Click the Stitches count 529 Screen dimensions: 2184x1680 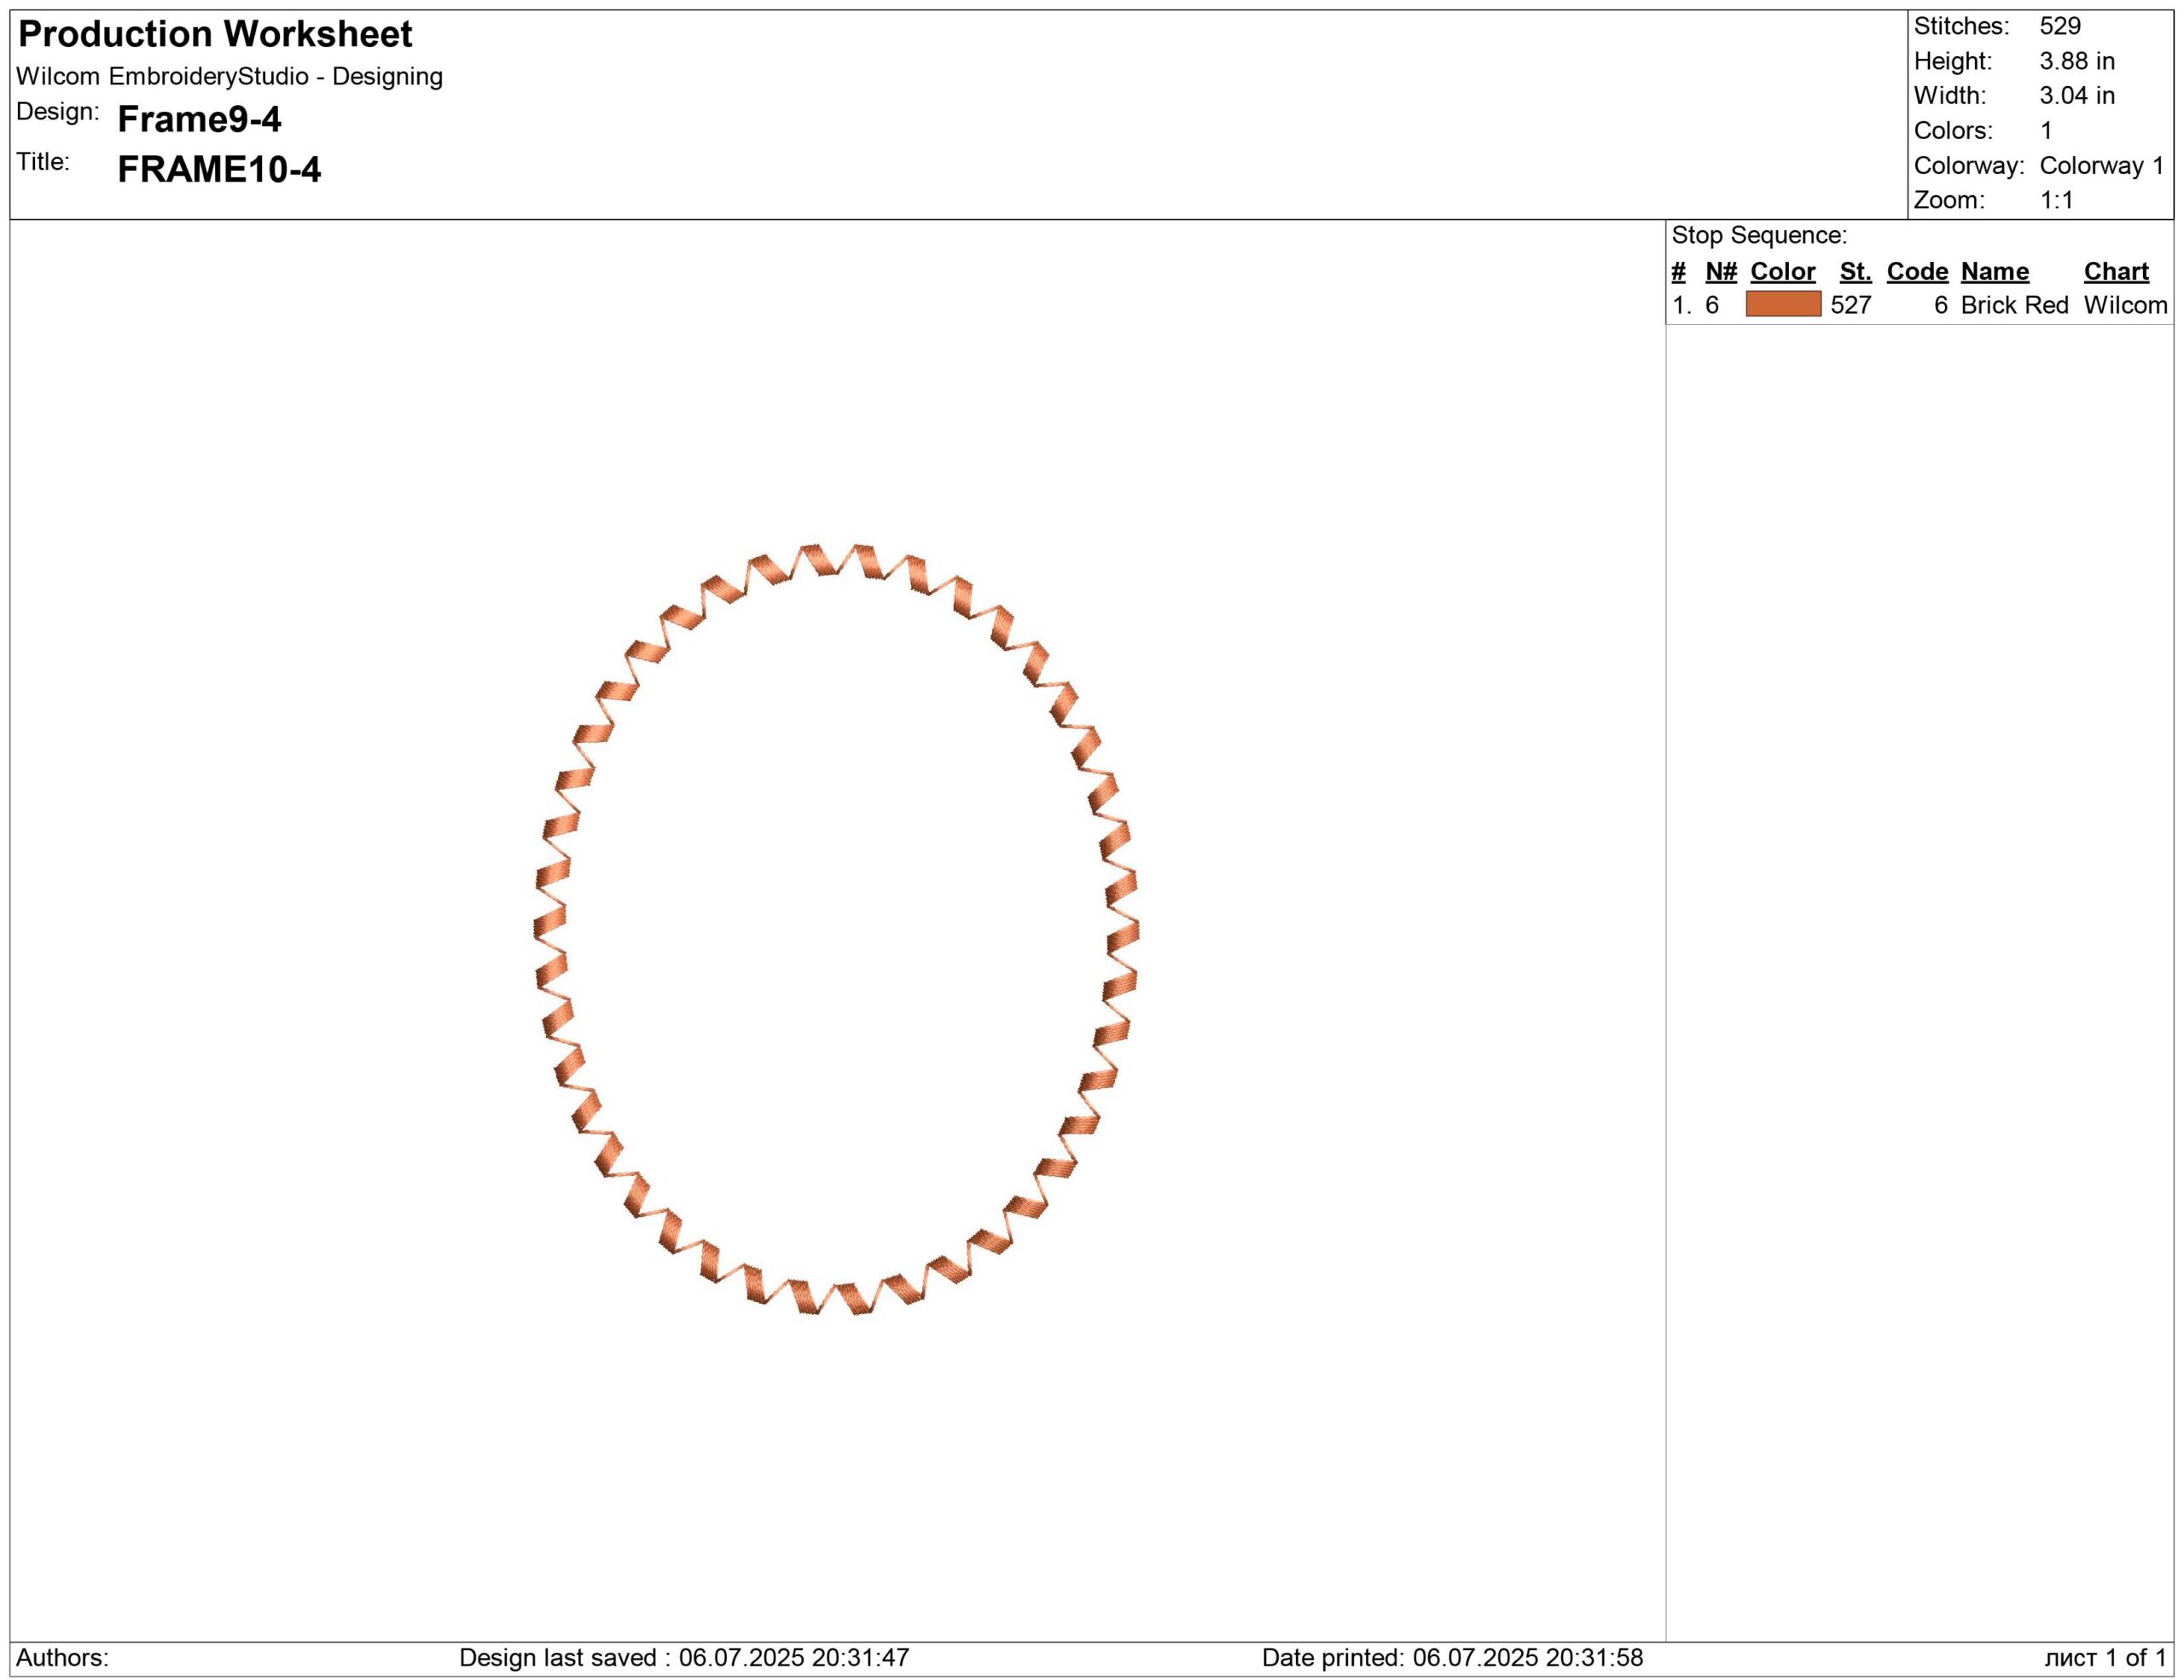[x=2060, y=26]
